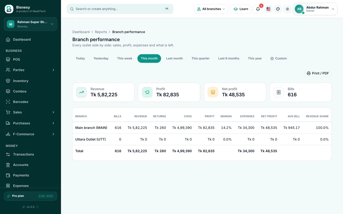The image size is (343, 214).
Task: Click the Profit piggy bank icon
Action: (x=147, y=92)
